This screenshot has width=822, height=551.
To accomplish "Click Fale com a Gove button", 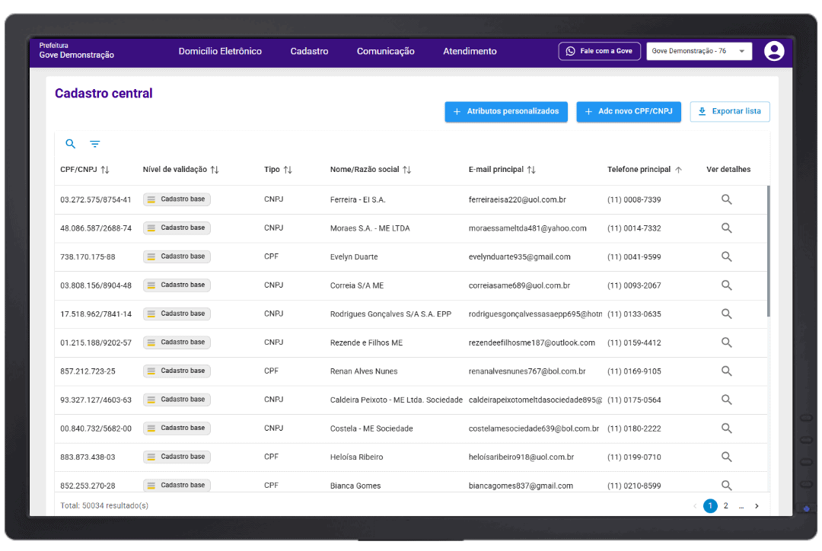I will point(599,52).
